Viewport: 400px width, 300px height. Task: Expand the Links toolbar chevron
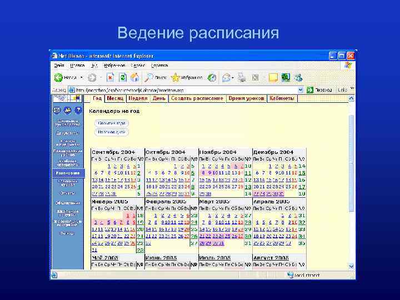pos(352,88)
